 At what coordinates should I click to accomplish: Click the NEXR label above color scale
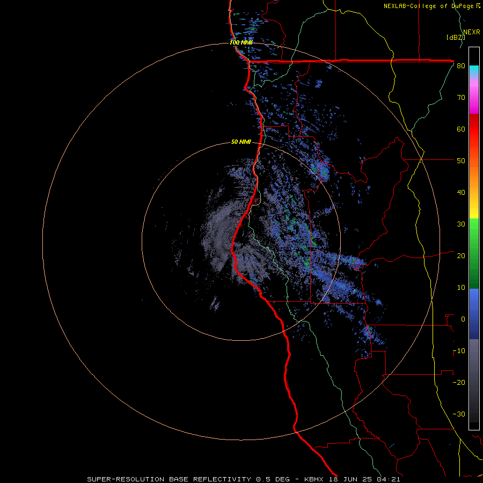(471, 32)
